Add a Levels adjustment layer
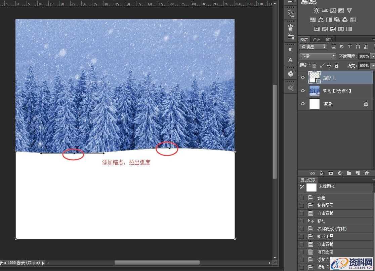 [325, 10]
